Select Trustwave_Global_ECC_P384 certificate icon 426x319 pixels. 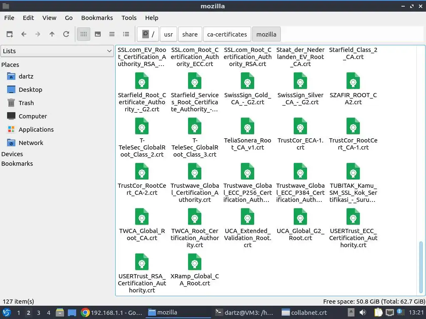tap(300, 172)
